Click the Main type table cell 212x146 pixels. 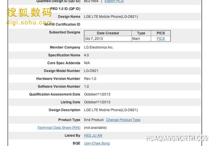[141, 39]
